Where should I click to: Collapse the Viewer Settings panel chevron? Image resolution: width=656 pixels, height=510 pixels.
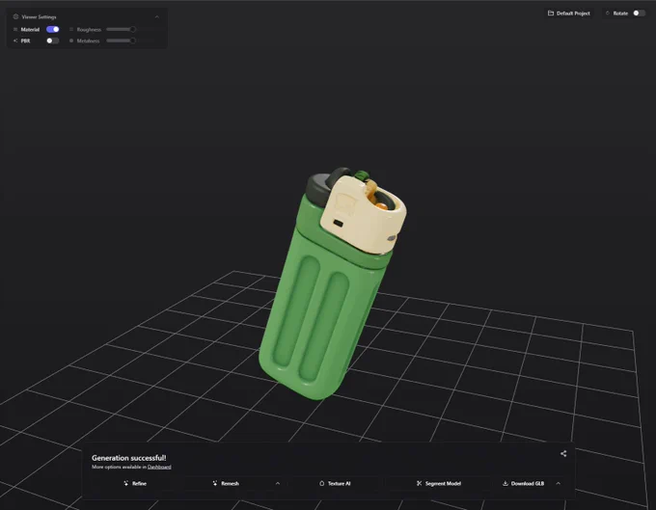tap(157, 17)
